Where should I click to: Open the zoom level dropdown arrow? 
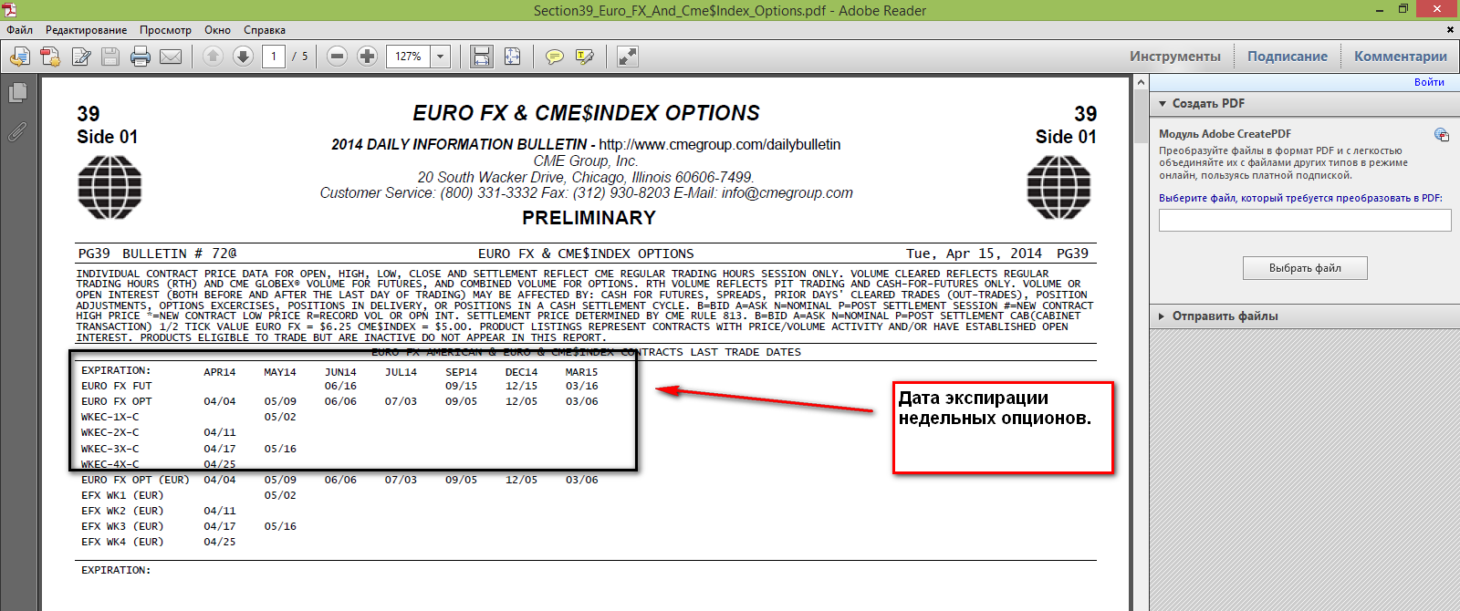coord(441,57)
